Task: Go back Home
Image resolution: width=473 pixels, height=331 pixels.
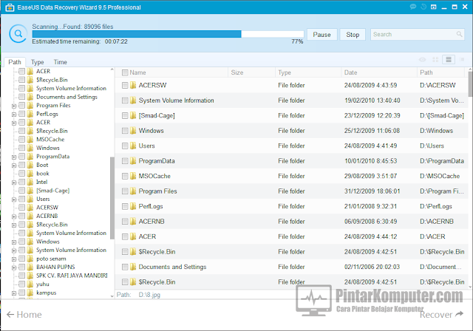Action: [24, 315]
